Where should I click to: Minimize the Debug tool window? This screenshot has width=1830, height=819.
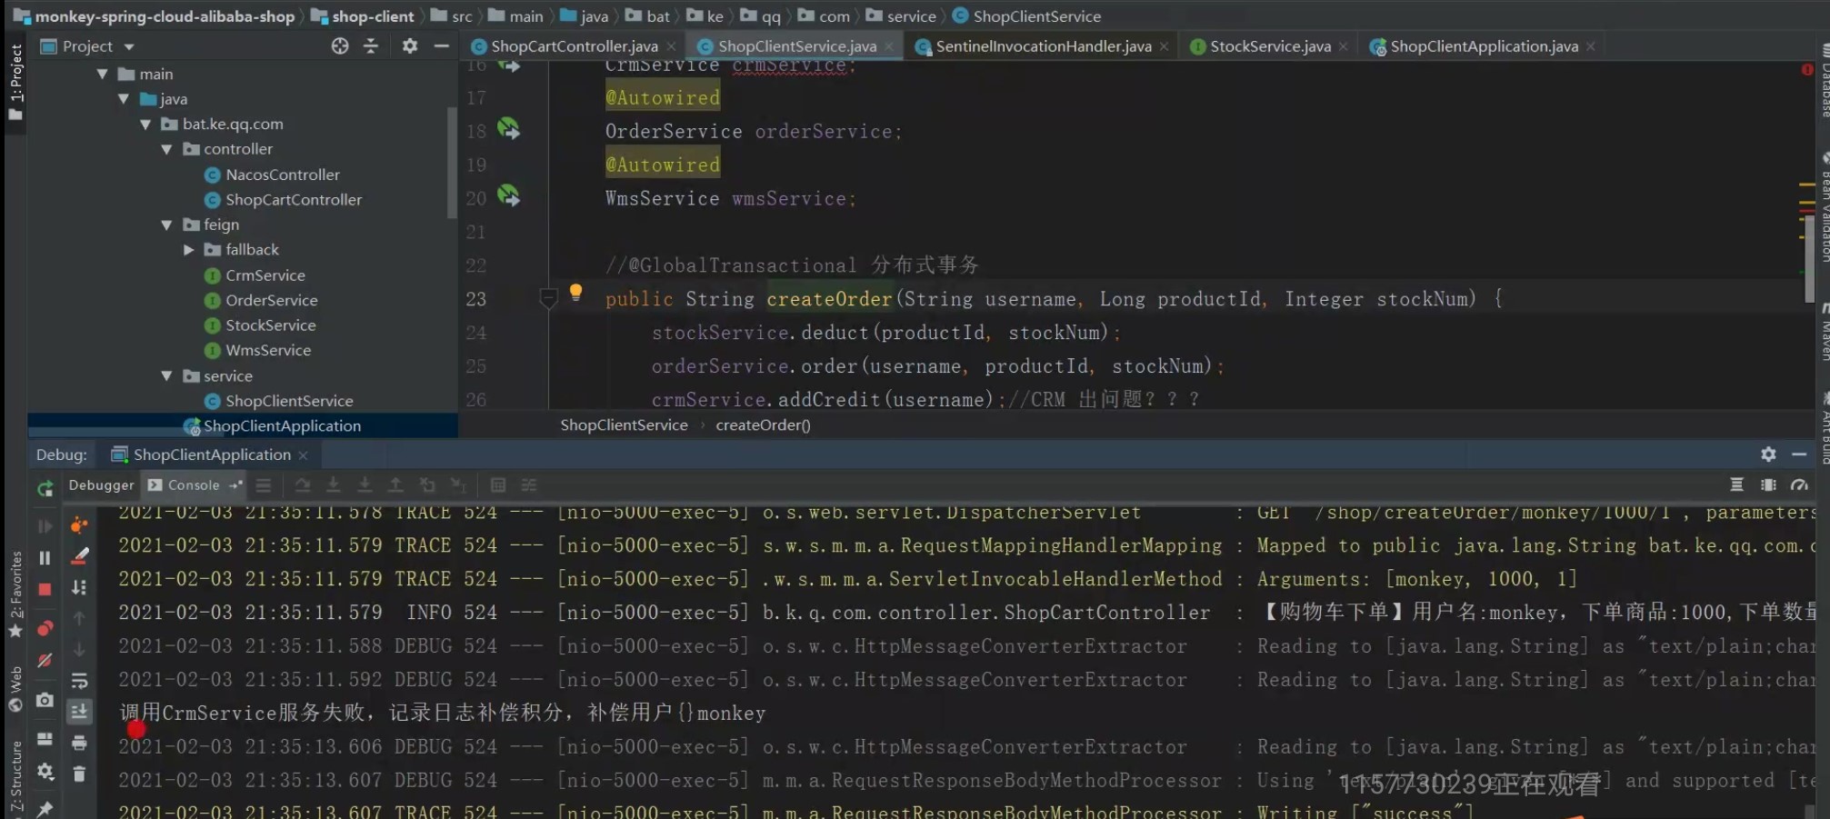pos(1799,454)
